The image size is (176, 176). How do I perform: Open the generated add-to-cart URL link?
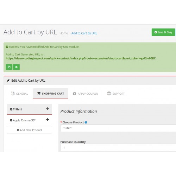pos(81,58)
